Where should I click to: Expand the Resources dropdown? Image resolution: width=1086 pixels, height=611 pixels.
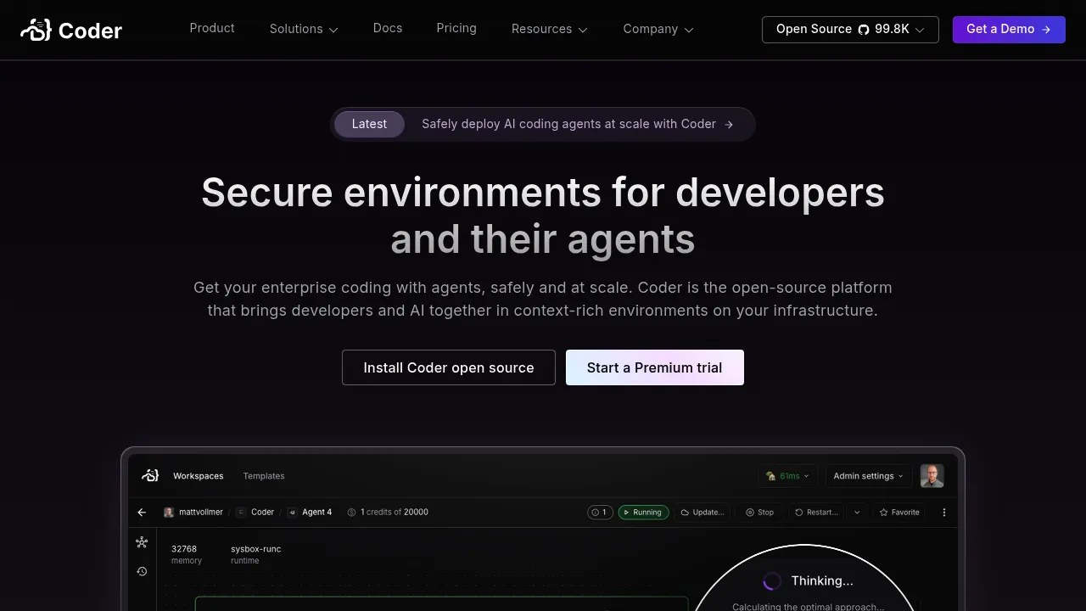click(550, 29)
